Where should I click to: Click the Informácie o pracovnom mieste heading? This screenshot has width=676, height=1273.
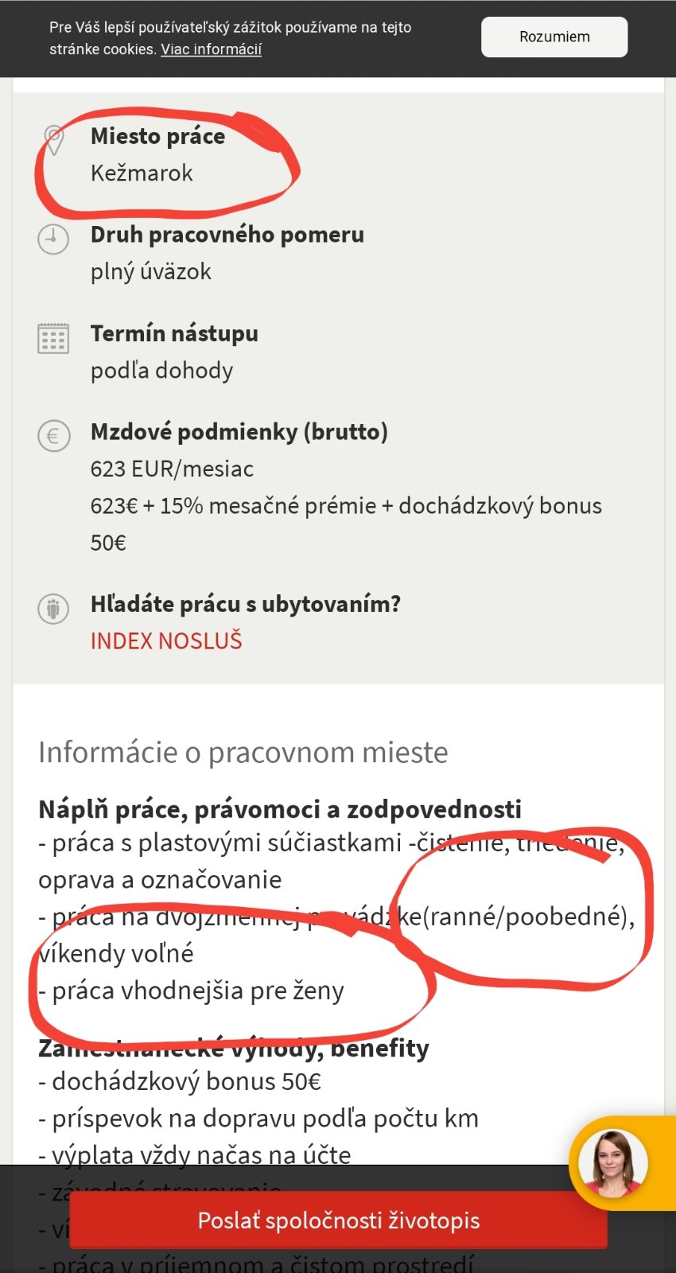[243, 752]
